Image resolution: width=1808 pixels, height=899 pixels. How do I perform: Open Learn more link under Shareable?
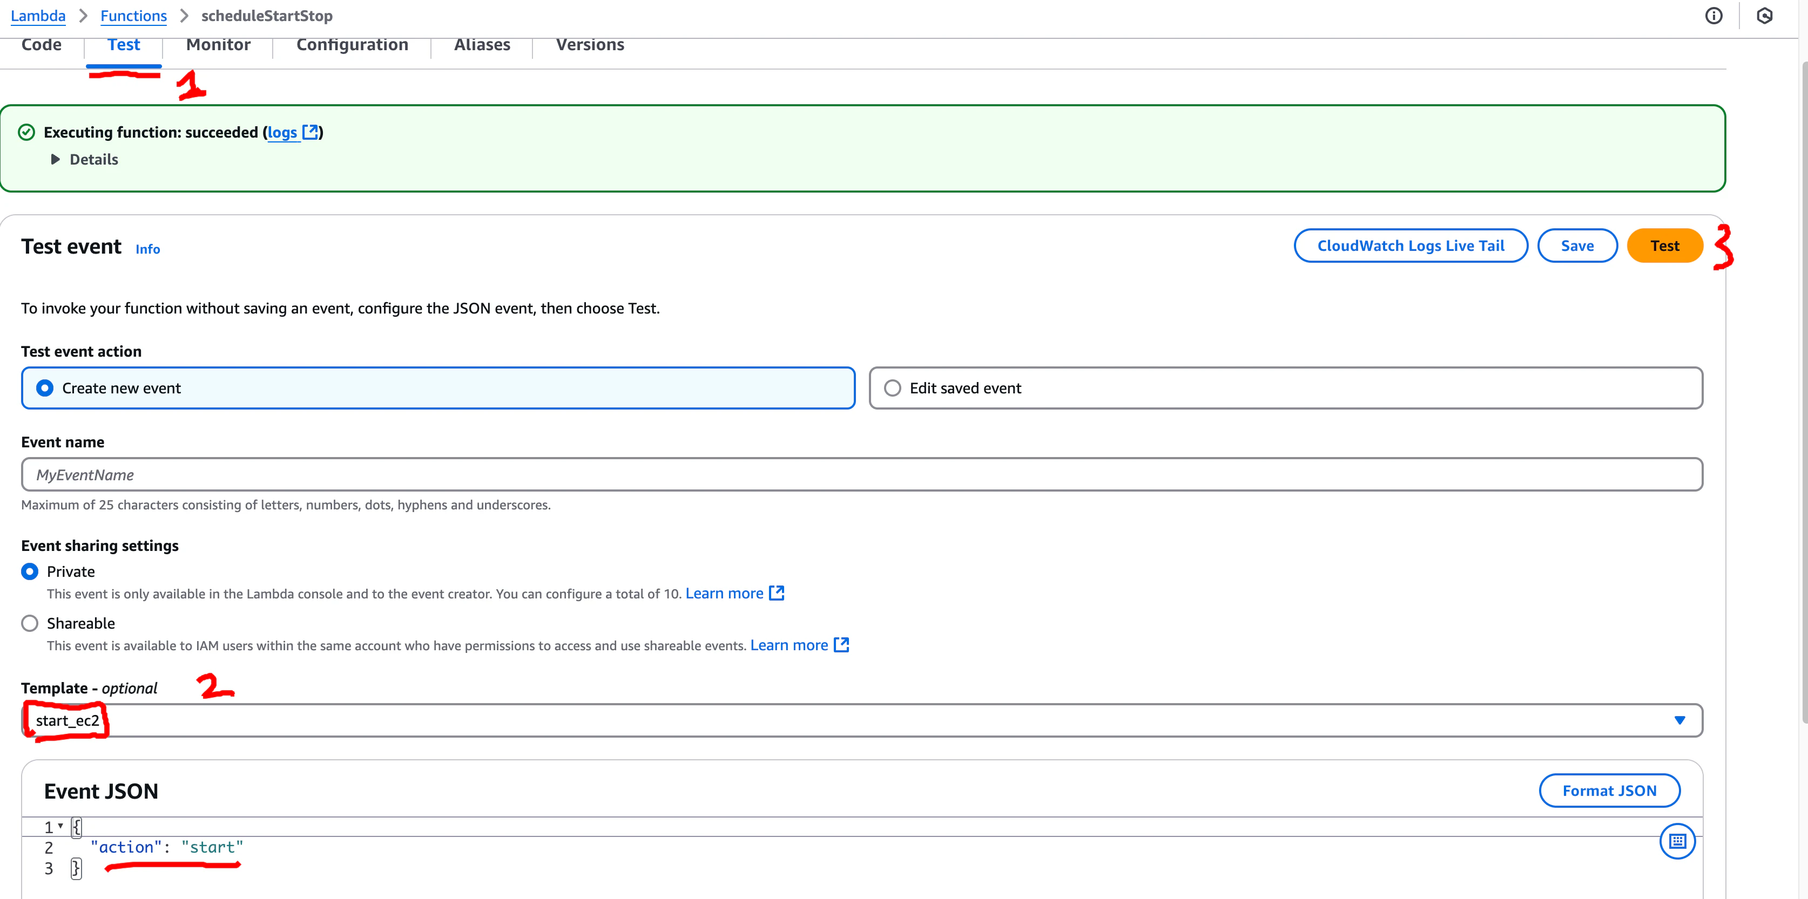tap(789, 645)
